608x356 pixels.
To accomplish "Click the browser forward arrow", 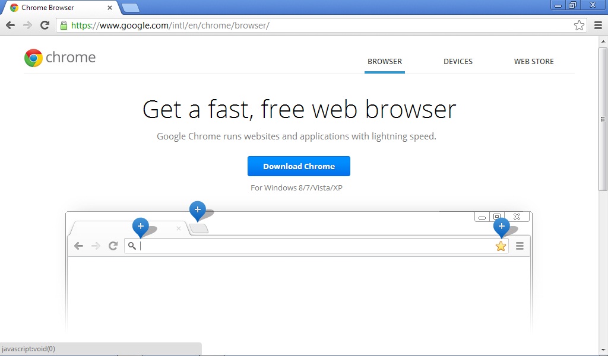I will pos(27,26).
